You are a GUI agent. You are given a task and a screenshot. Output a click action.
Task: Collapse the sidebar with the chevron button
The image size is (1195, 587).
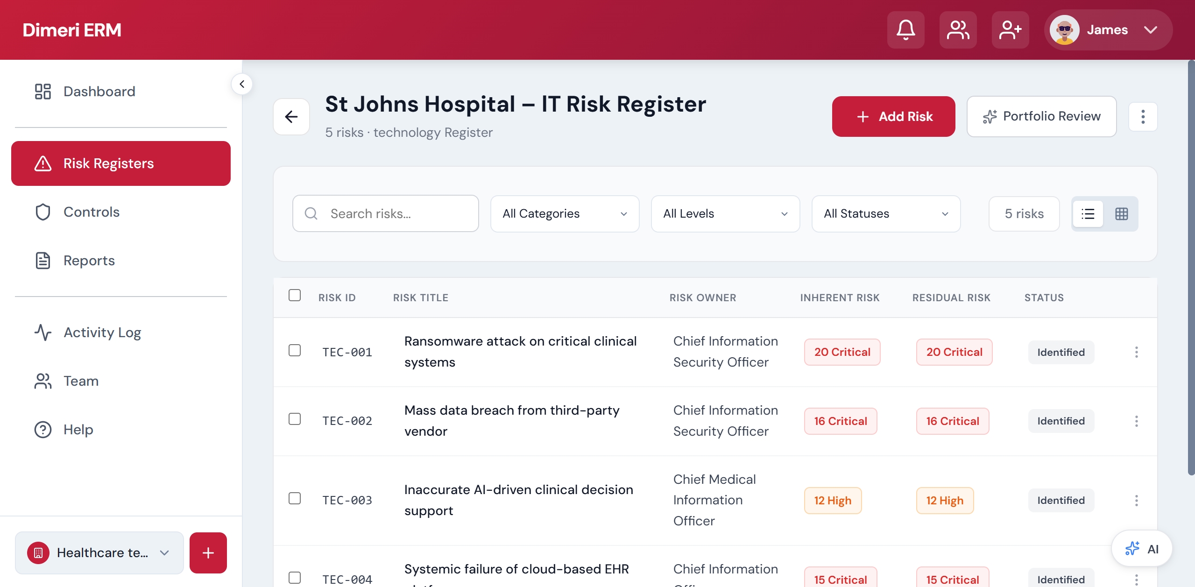[x=242, y=84]
